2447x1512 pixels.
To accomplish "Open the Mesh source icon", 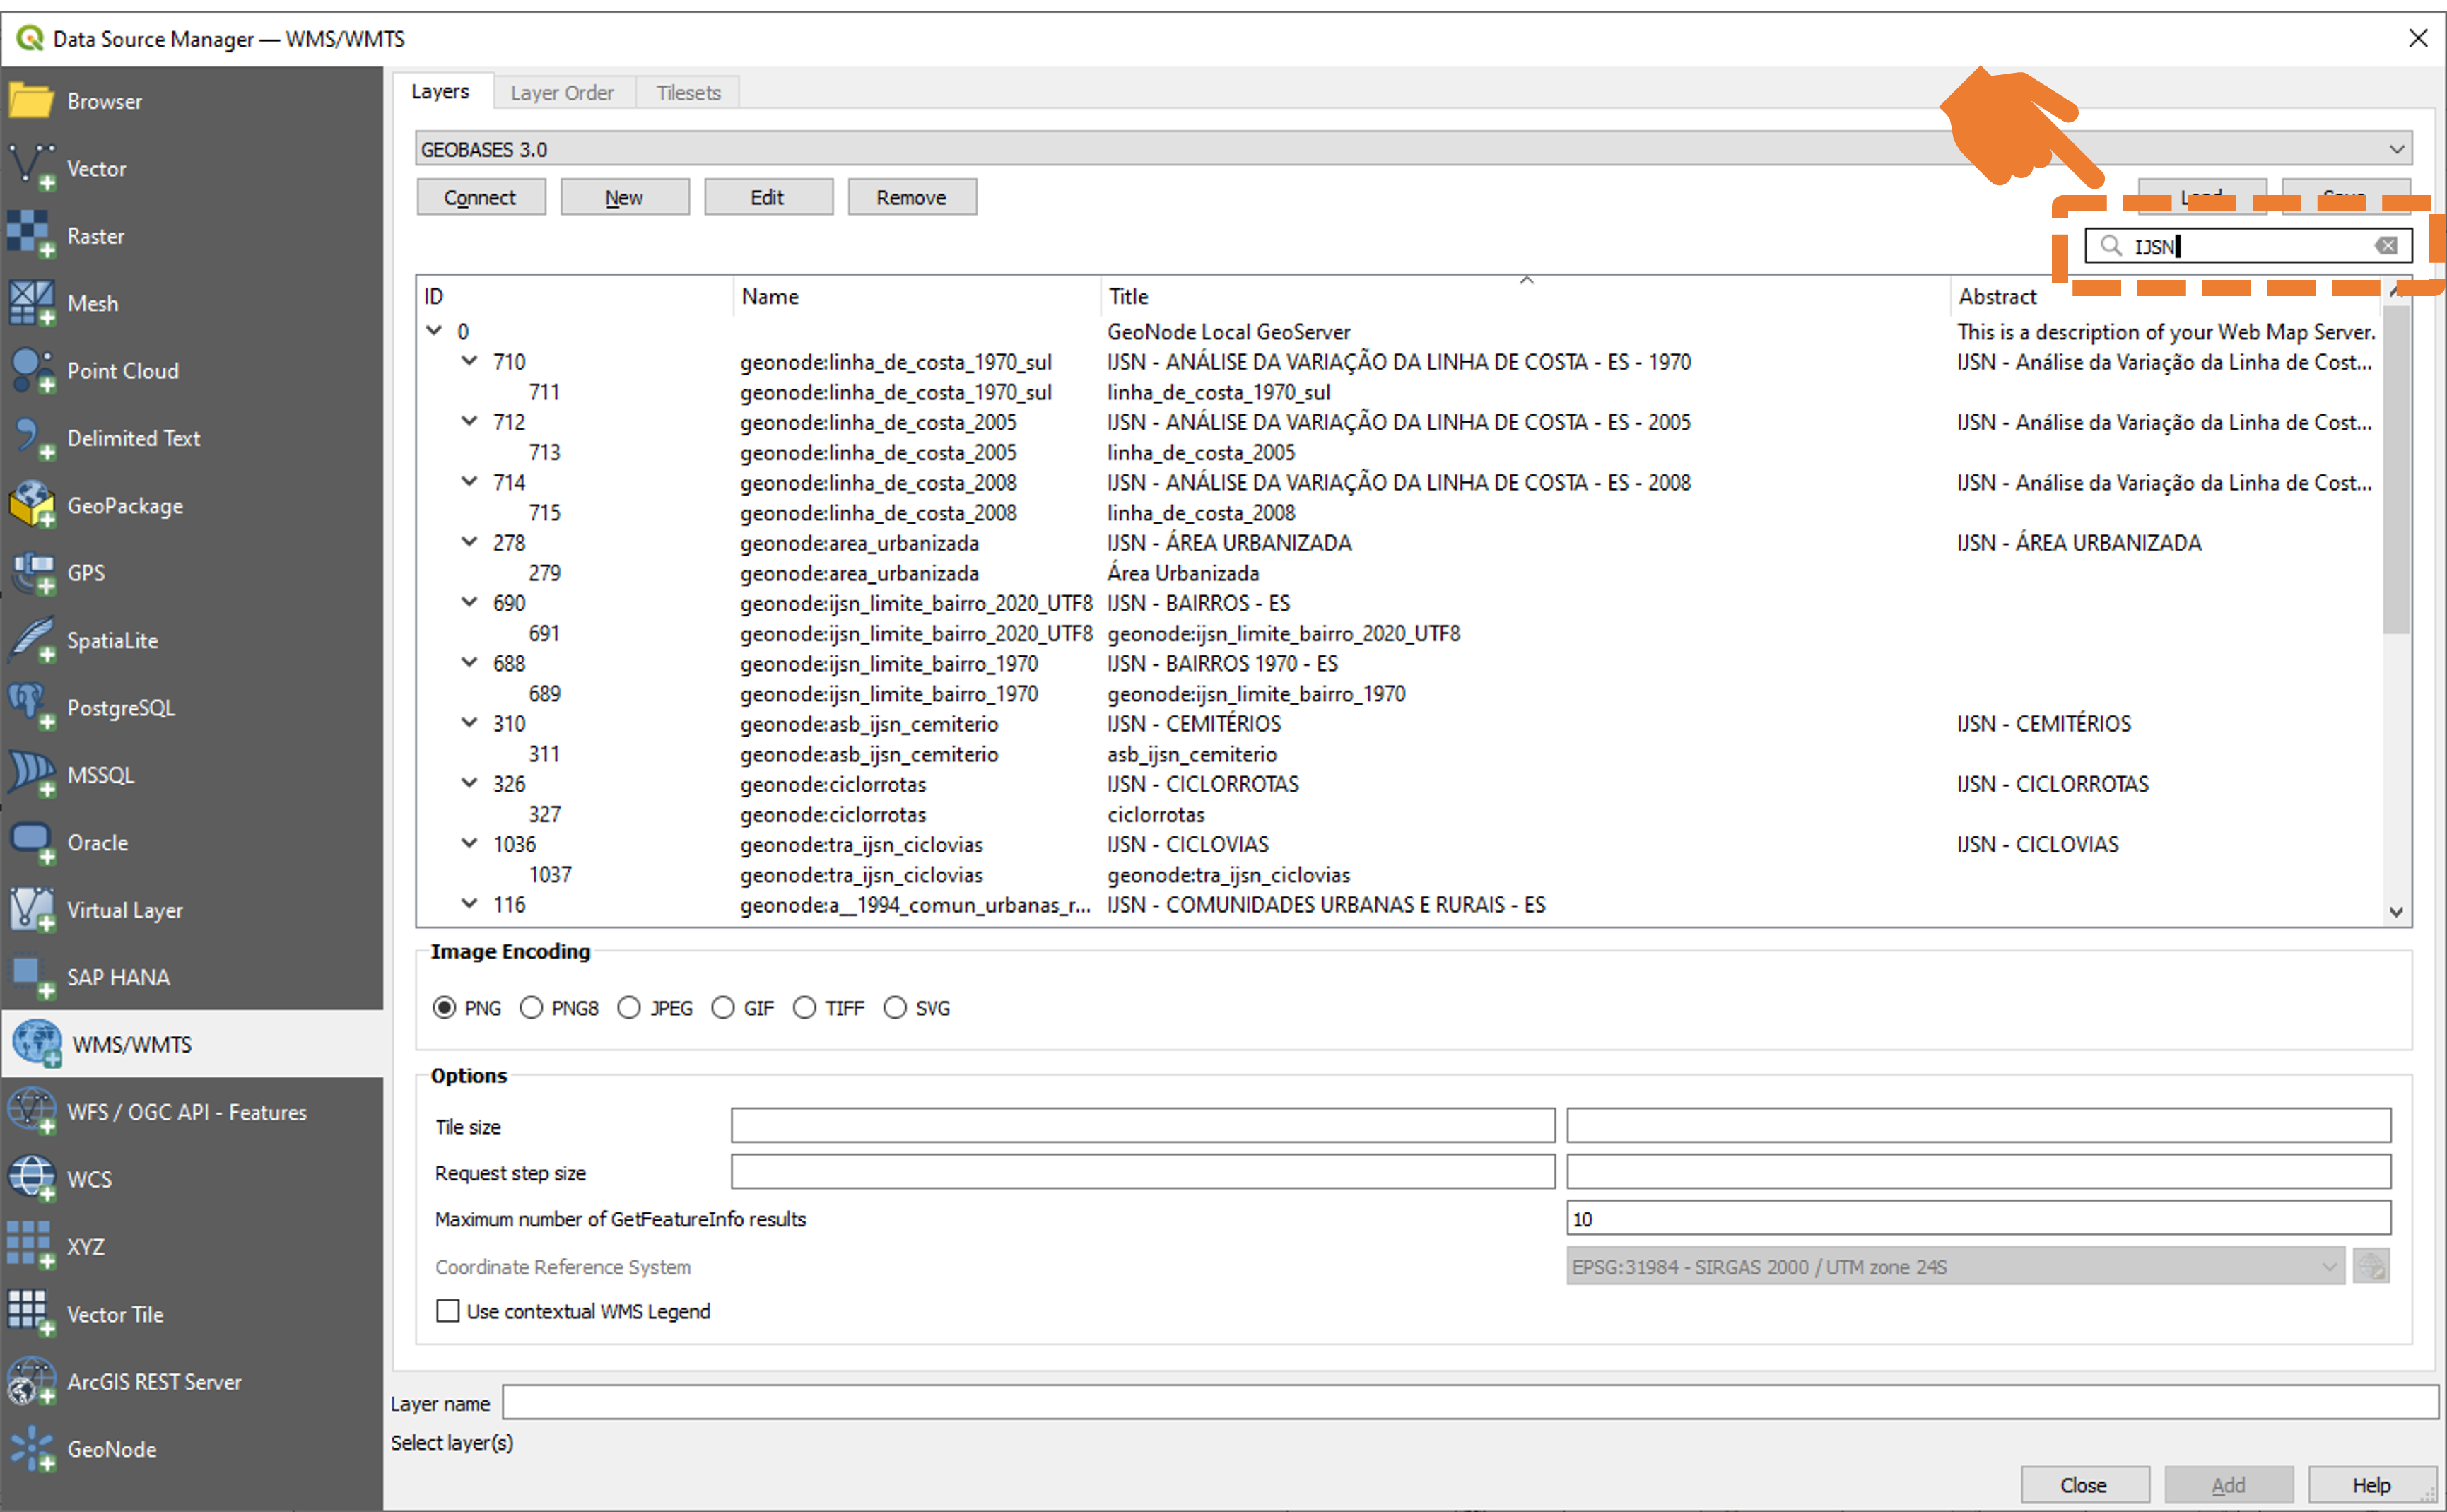I will 31,303.
